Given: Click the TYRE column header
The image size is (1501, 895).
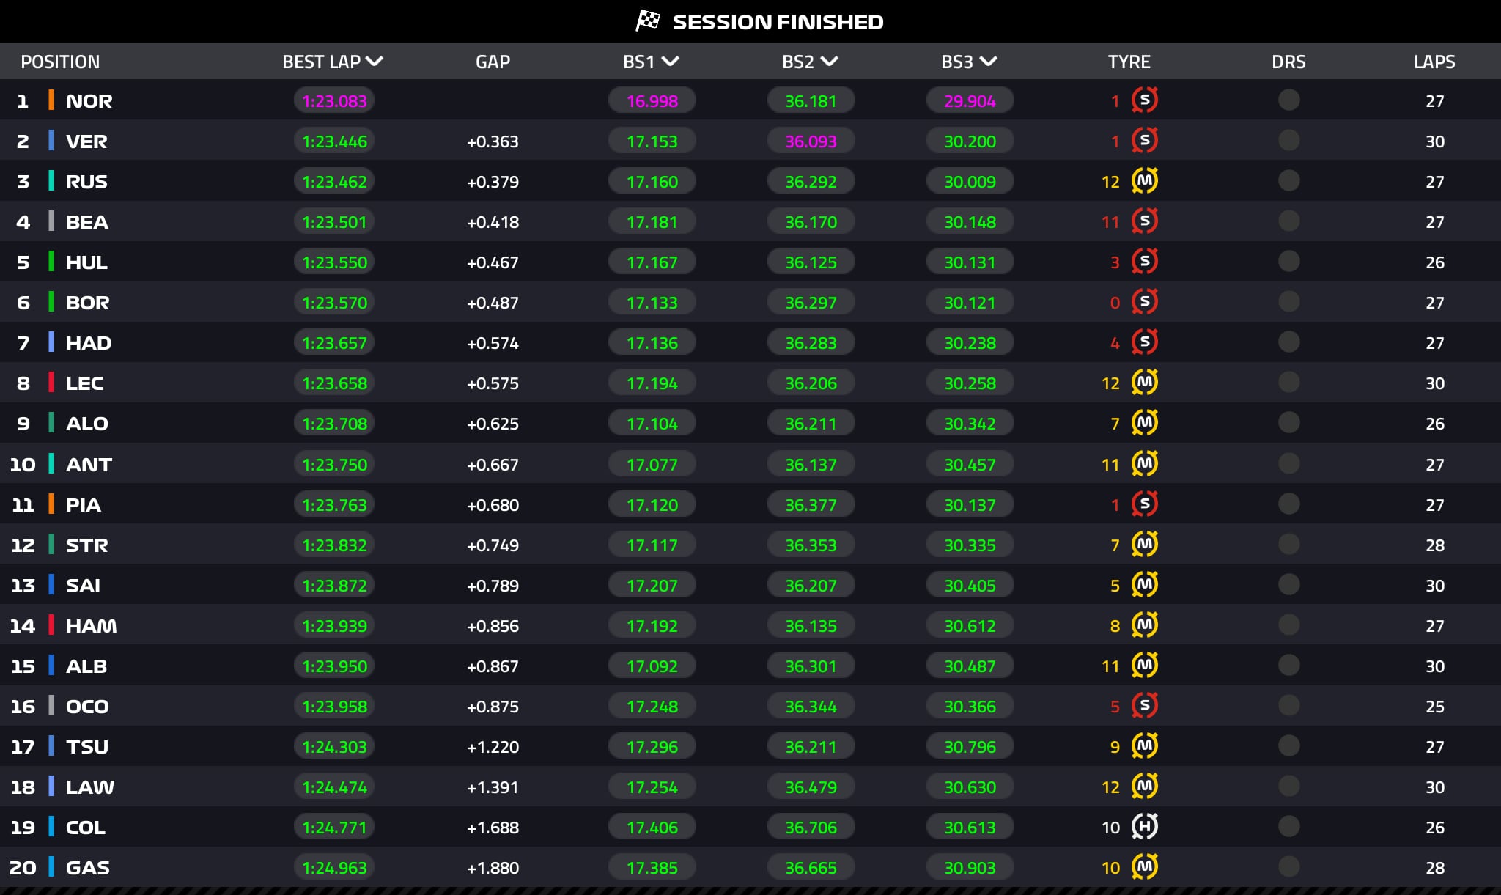Looking at the screenshot, I should pos(1129,62).
